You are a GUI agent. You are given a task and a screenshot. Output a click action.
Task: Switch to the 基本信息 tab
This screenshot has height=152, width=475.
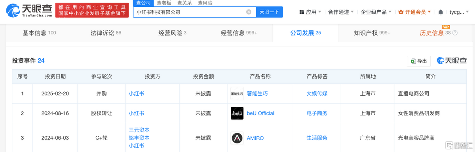click(x=39, y=33)
